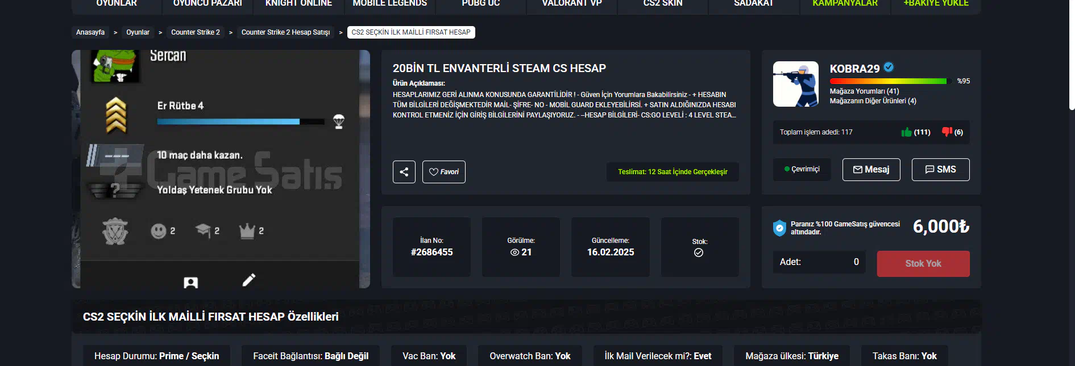The height and width of the screenshot is (366, 1075).
Task: Select KNIGHT ONLINE in the navigation bar
Action: [298, 4]
